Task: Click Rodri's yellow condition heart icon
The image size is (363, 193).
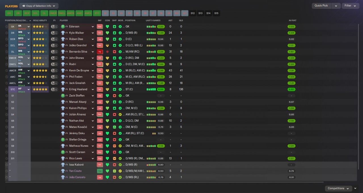Action: pyautogui.click(x=107, y=64)
